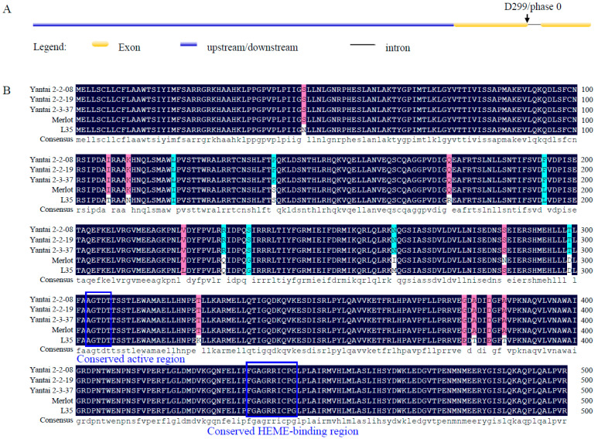Select the 'Exon' legend text

(129, 48)
